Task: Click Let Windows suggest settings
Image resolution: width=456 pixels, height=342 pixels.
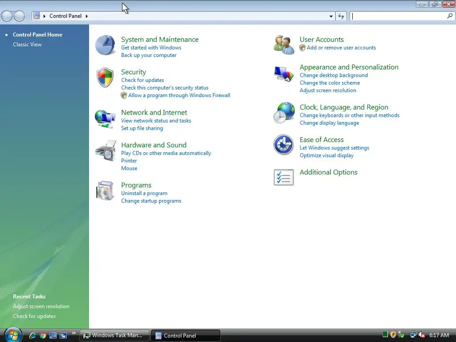Action: pos(334,148)
